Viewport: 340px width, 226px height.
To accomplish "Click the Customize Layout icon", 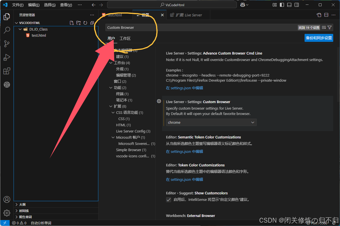I will pos(275,5).
